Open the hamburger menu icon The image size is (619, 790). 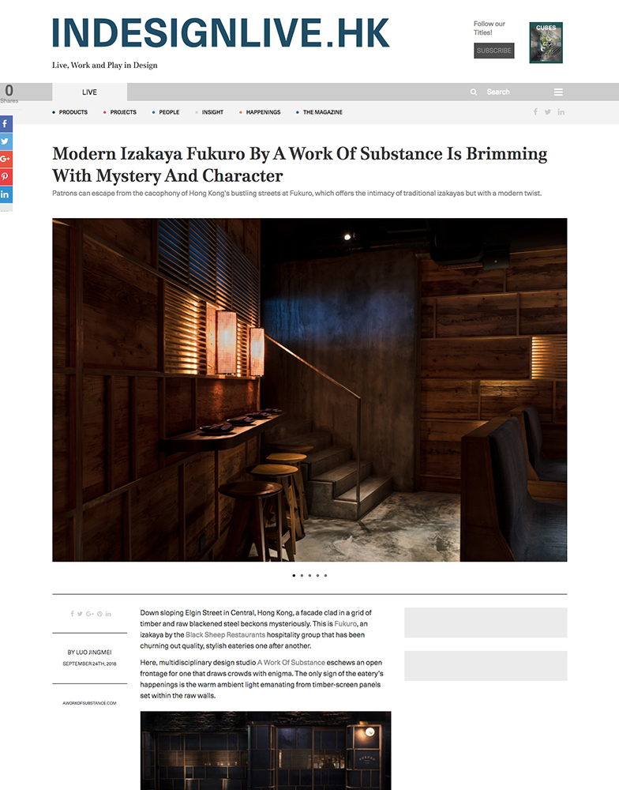coord(558,92)
